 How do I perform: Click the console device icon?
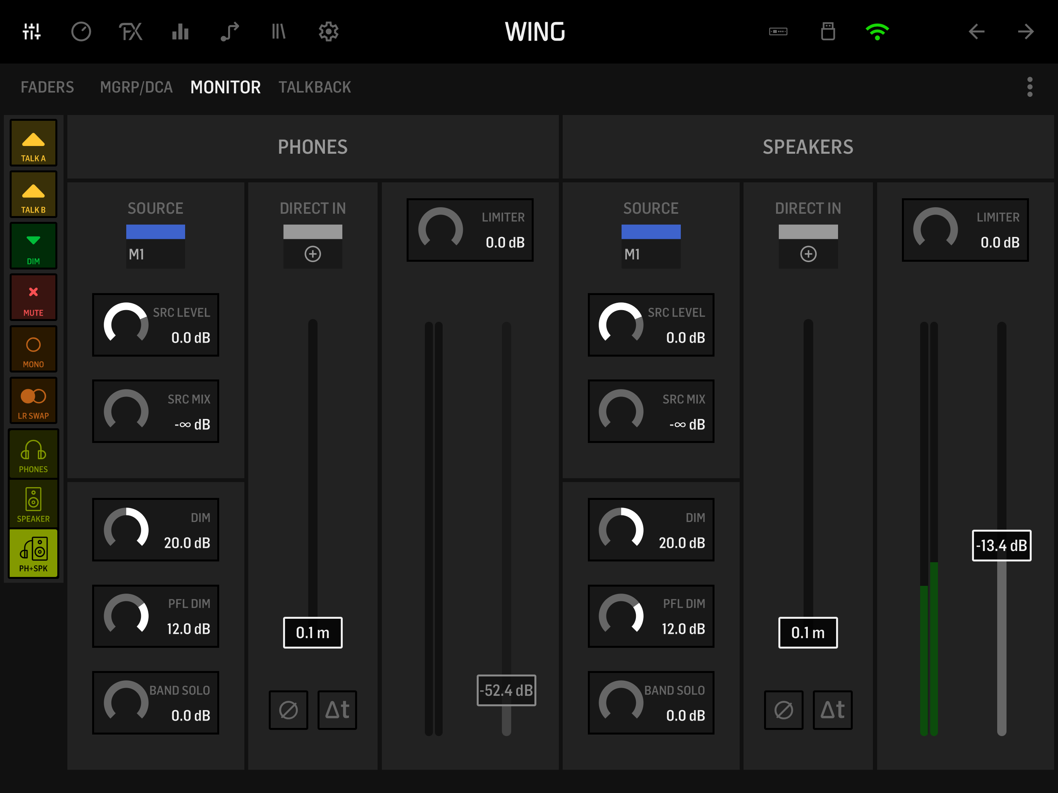point(778,32)
